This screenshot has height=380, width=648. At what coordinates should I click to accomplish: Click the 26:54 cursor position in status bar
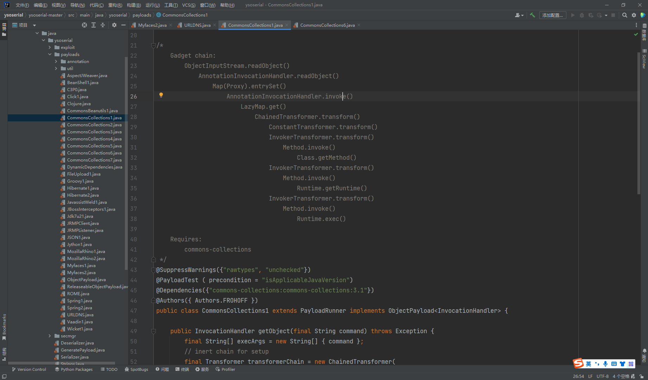(578, 376)
